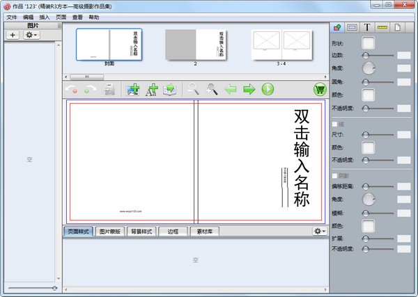The image size is (418, 297).
Task: Click the upper 角度 dial knob
Action: pos(369,68)
